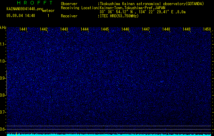Click time axis label 1450
214x136 pixels.
tap(207, 29)
